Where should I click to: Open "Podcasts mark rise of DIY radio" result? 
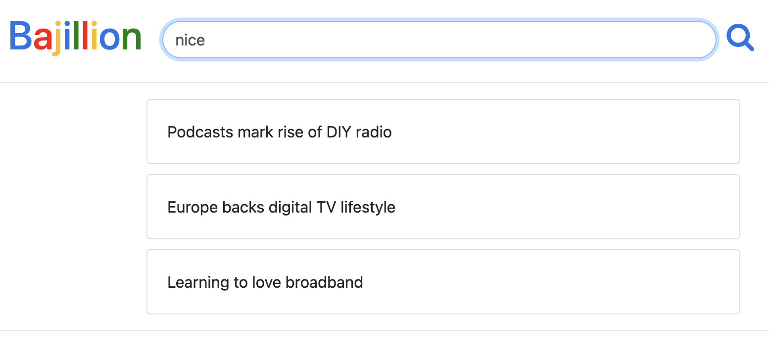coord(280,132)
